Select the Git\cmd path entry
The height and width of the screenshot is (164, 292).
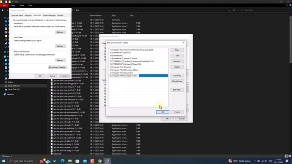[x=138, y=67]
